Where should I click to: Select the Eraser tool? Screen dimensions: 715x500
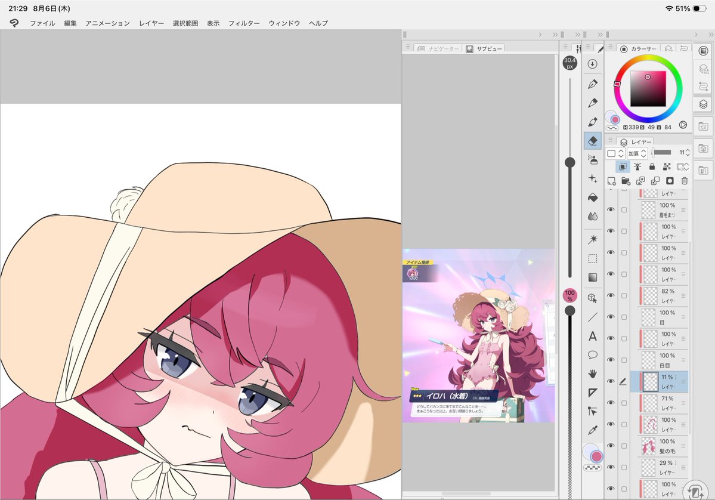[593, 140]
